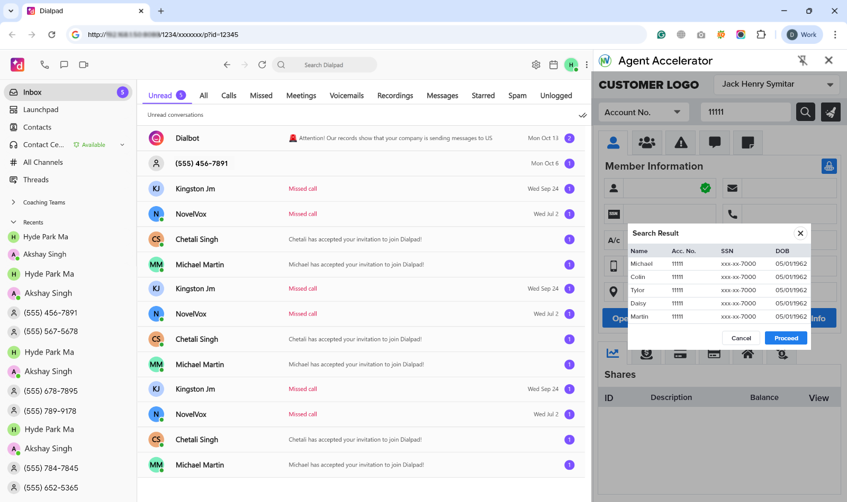The height and width of the screenshot is (502, 847).
Task: Clear the search using broom icon
Action: [x=831, y=112]
